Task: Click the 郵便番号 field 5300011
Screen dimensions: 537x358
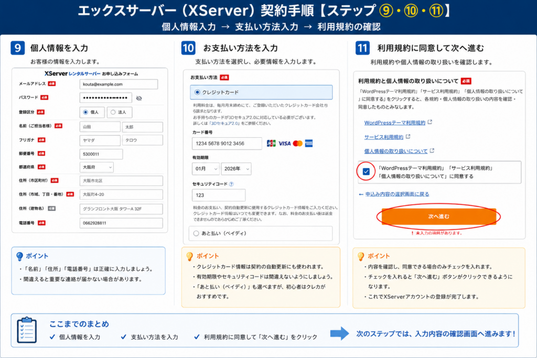Action: [x=101, y=154]
